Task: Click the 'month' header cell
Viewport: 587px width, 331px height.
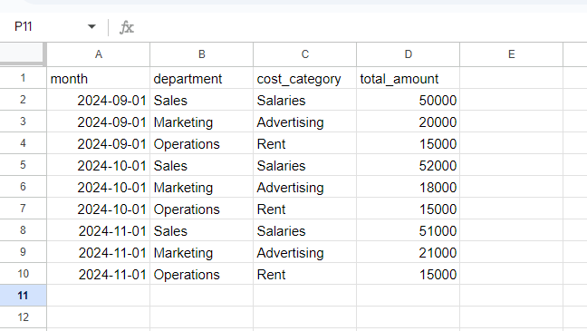Action: click(x=99, y=78)
